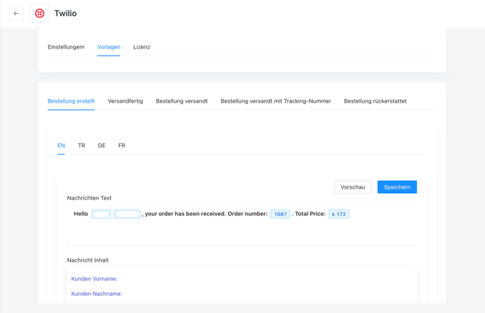This screenshot has height=313, width=485.
Task: Click the Twilio logo icon
Action: (x=40, y=13)
